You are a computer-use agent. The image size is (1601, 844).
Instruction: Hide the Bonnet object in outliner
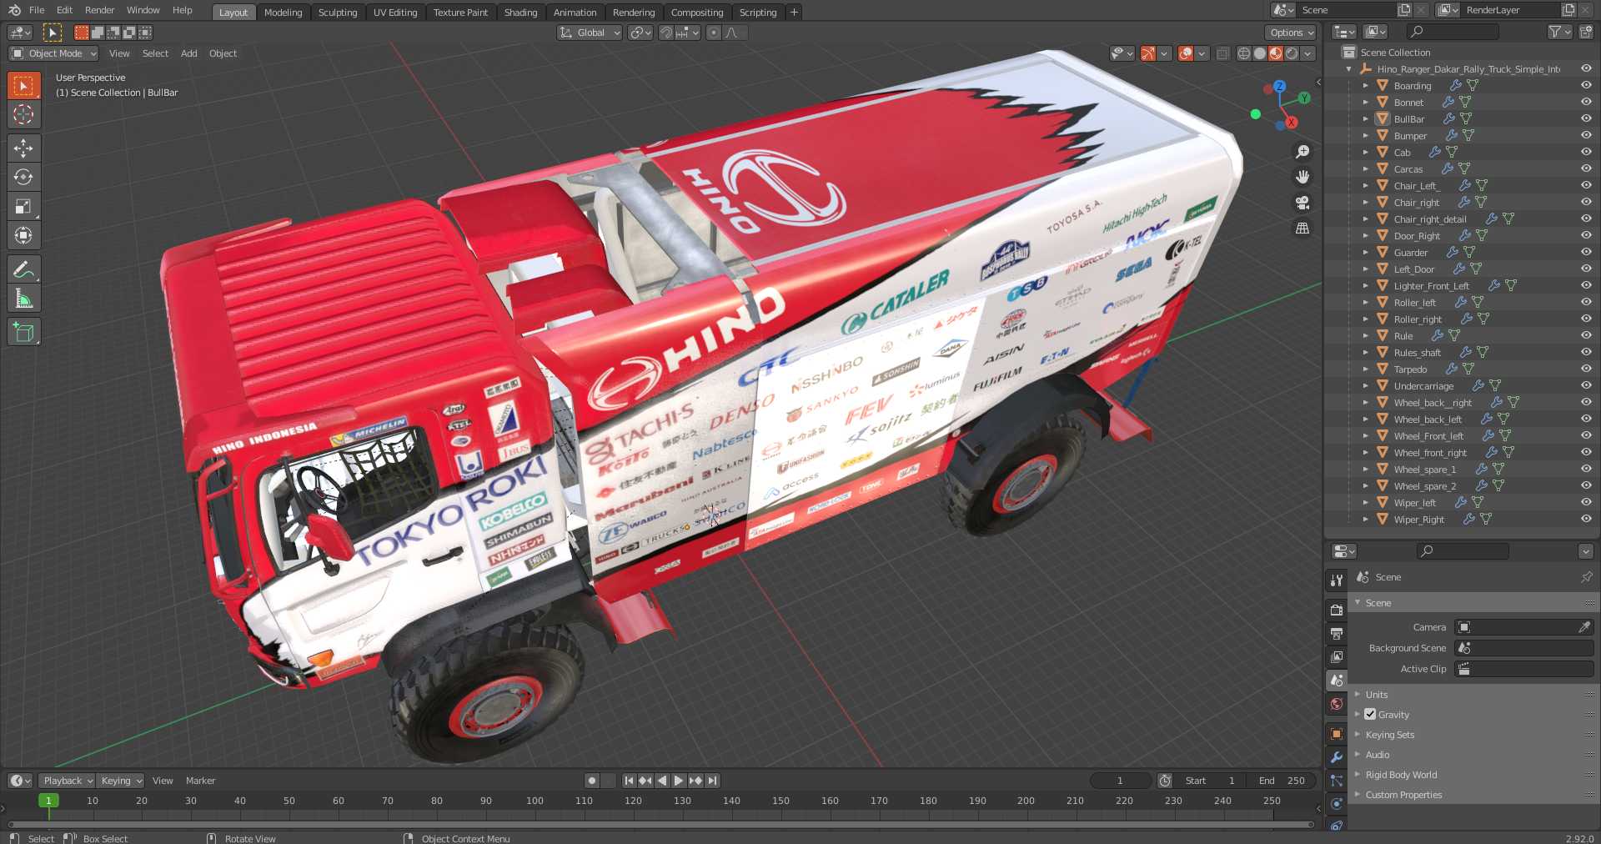tap(1586, 103)
